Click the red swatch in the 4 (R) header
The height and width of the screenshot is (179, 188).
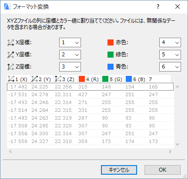82,79
